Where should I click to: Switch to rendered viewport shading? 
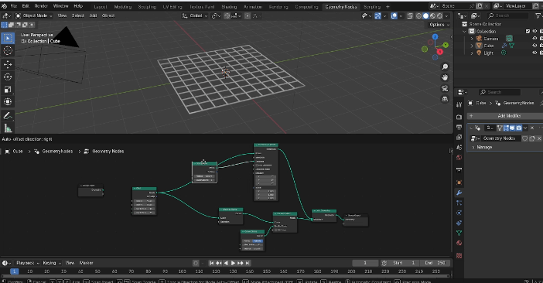click(439, 16)
